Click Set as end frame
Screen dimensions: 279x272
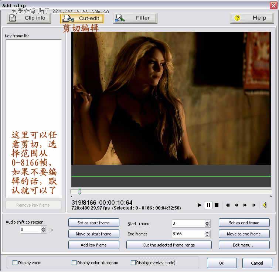[244, 223]
